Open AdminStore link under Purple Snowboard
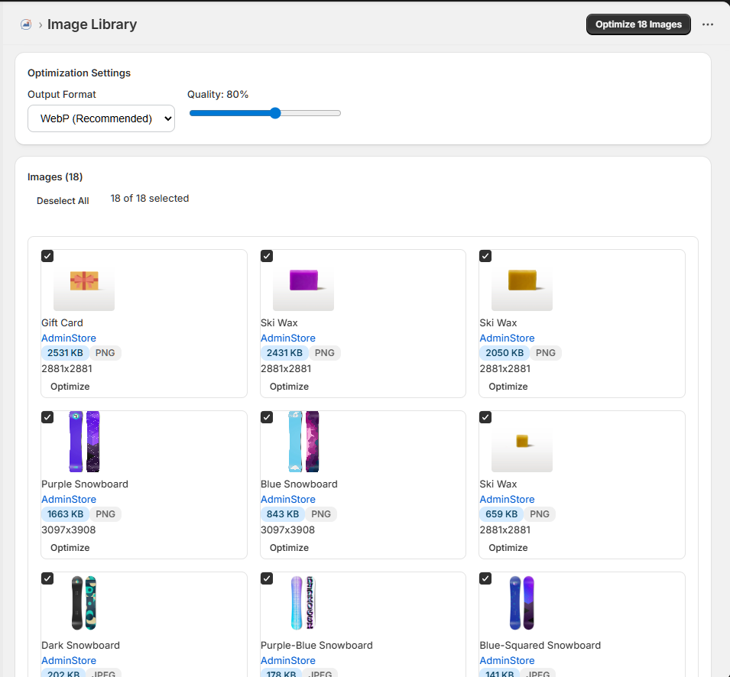Viewport: 730px width, 677px height. click(69, 499)
